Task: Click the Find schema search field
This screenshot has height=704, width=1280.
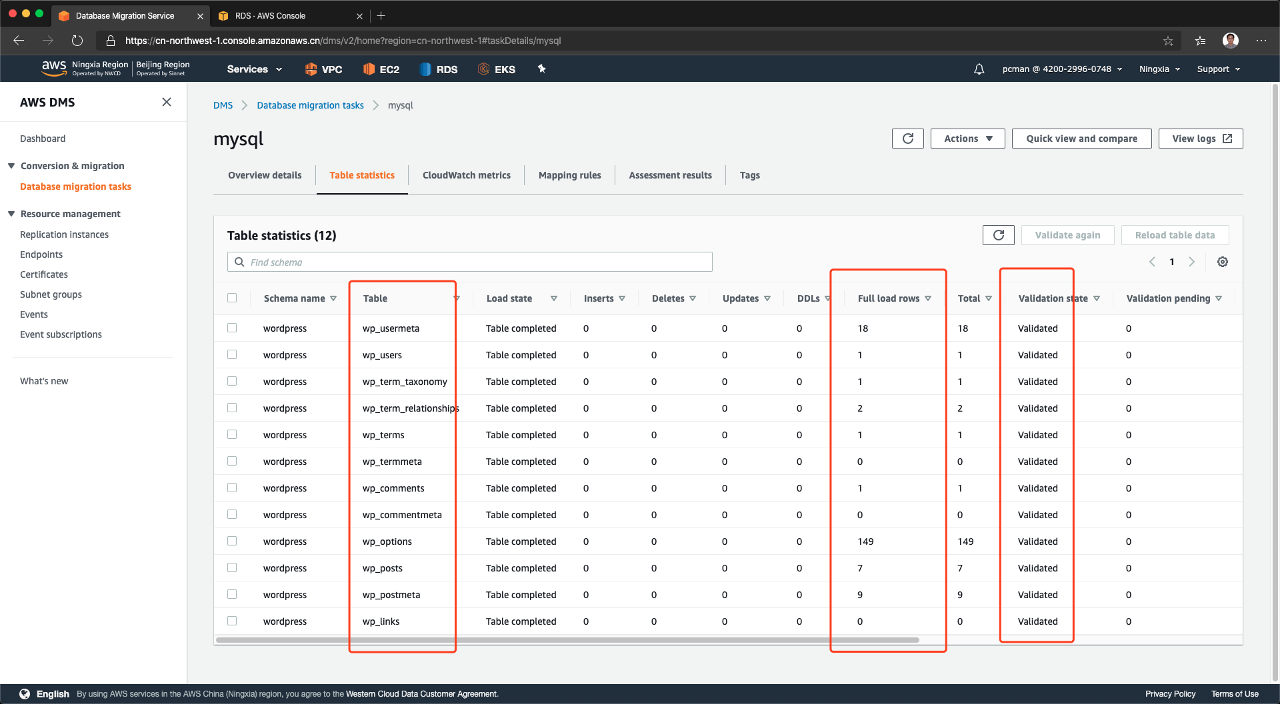Action: click(x=470, y=262)
